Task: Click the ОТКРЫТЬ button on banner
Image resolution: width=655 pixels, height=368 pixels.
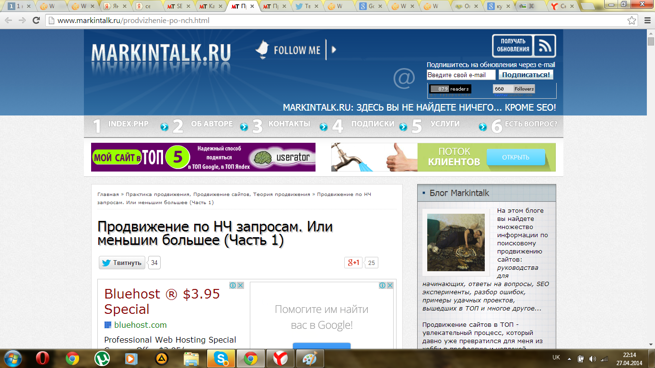Action: (x=516, y=157)
